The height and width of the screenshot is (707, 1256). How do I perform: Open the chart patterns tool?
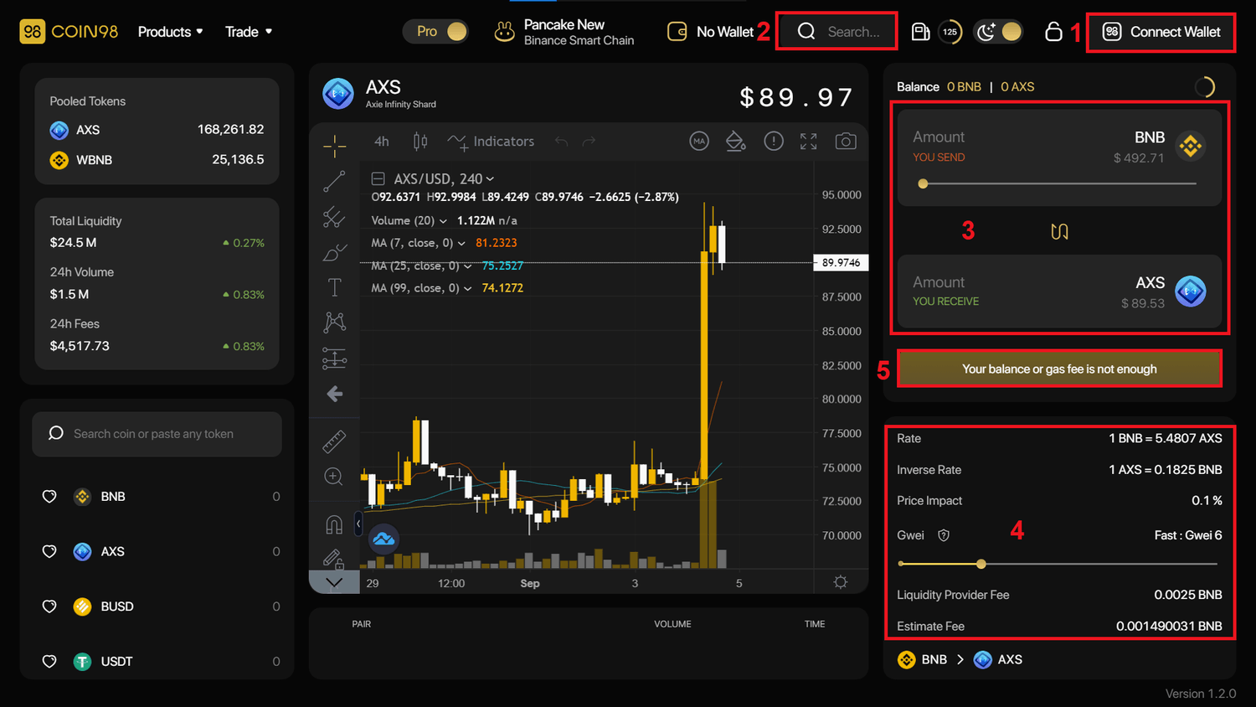[x=334, y=323]
